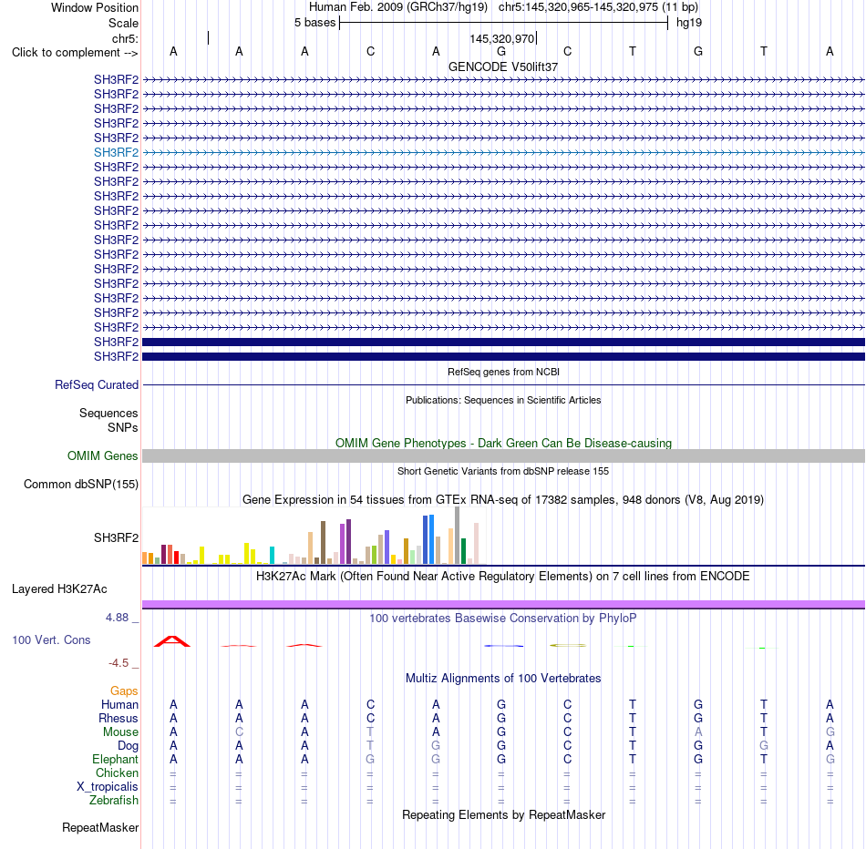Click the 'hg19' label beside the scale bar
Screen dimensions: 866x849
click(689, 23)
